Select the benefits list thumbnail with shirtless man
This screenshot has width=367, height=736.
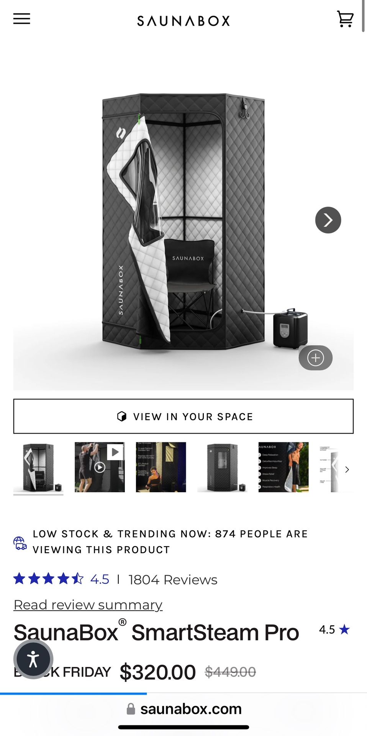[283, 467]
